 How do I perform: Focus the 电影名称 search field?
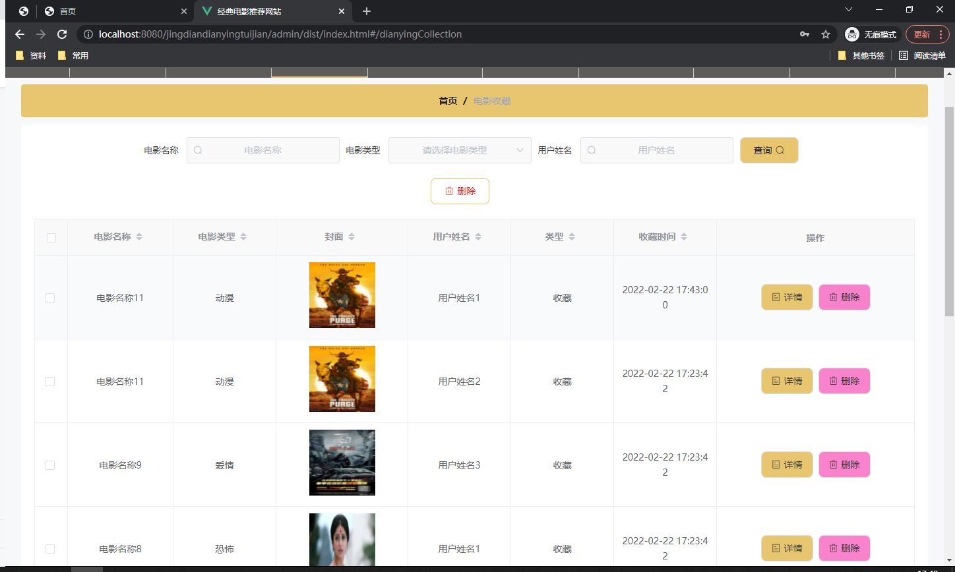tap(262, 150)
